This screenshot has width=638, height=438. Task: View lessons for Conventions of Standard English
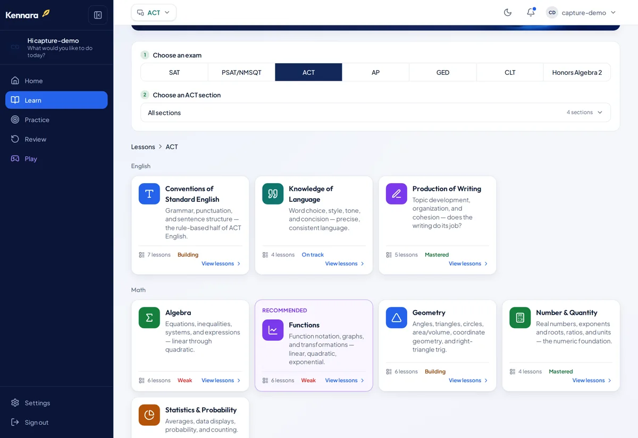click(221, 263)
